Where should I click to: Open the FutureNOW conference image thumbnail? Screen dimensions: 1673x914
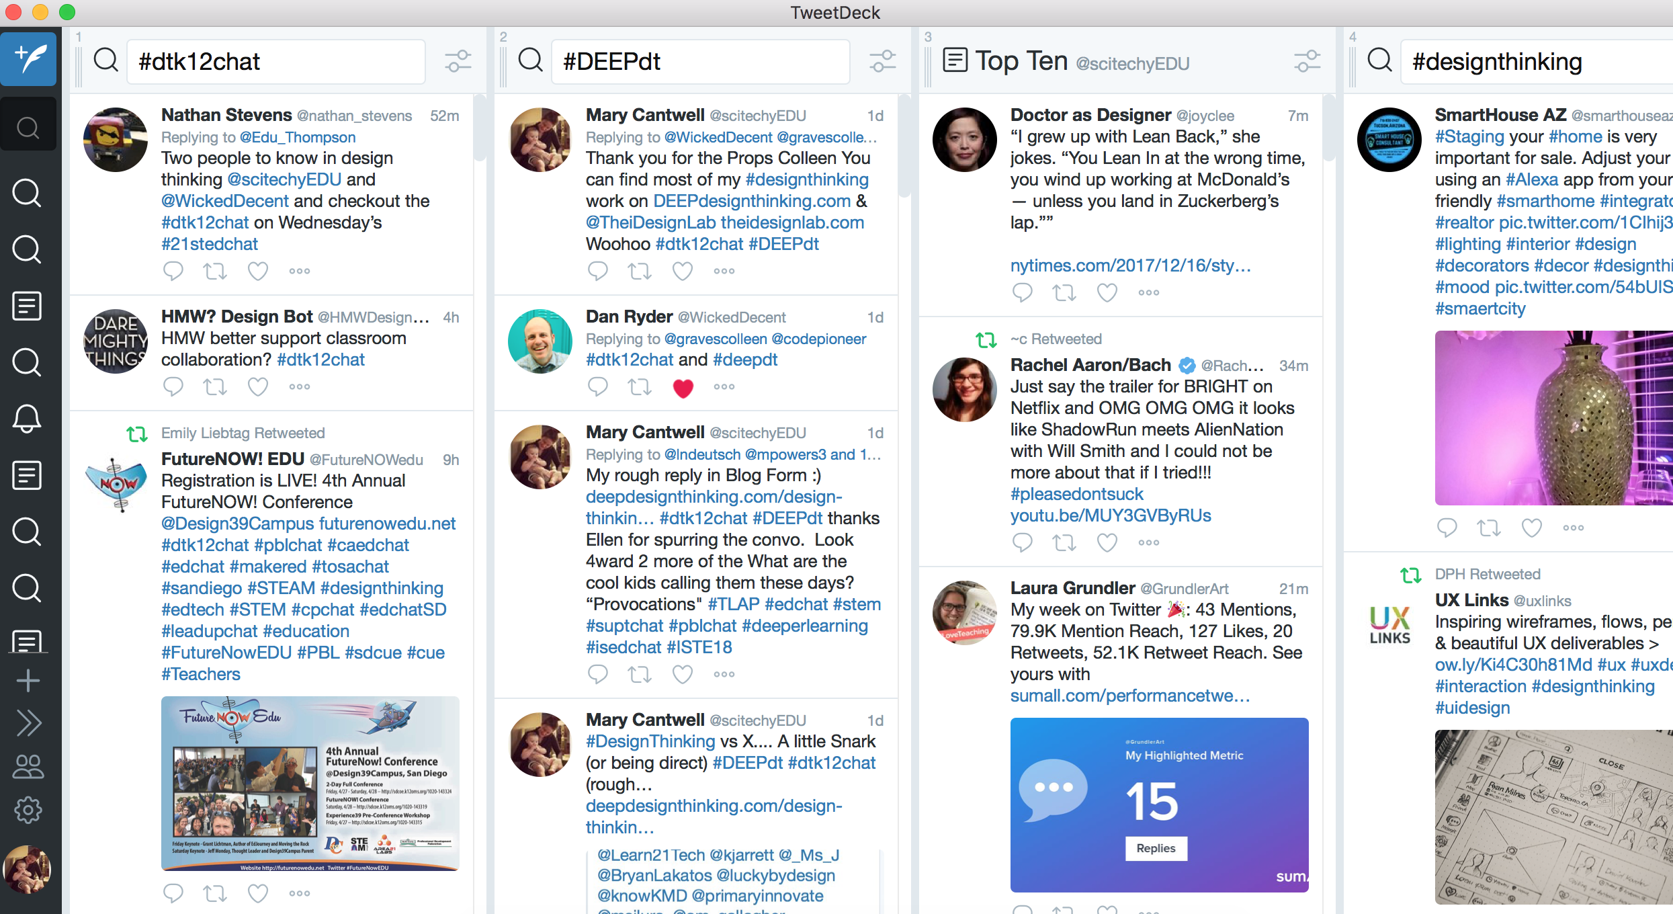tap(310, 783)
